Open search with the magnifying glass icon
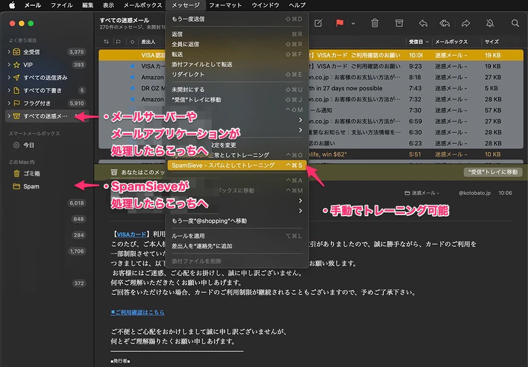528x367 pixels. 515,23
